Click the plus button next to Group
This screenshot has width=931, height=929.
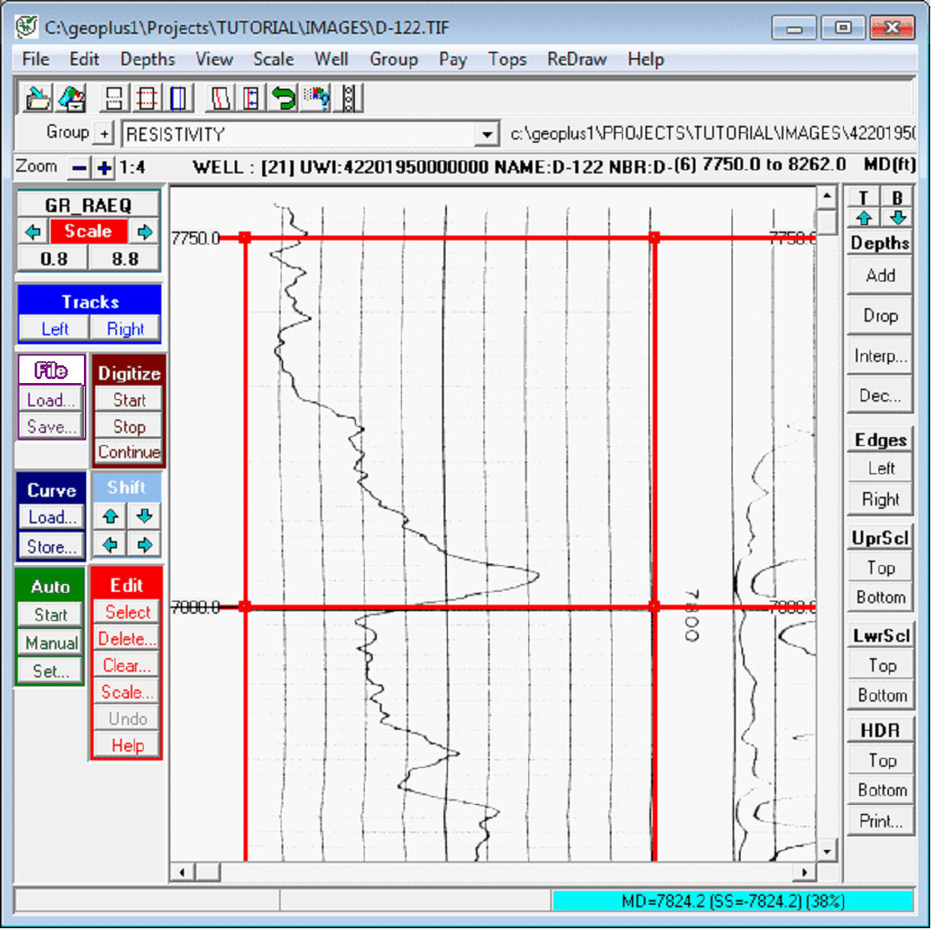point(104,133)
